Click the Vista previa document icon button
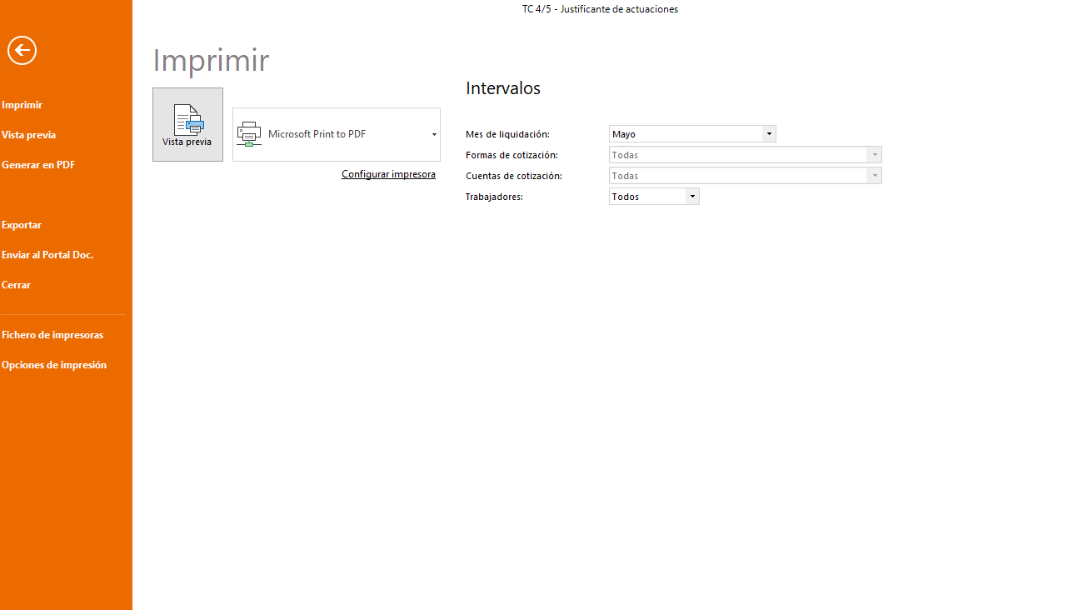Viewport: 1073px width, 610px height. [x=187, y=124]
